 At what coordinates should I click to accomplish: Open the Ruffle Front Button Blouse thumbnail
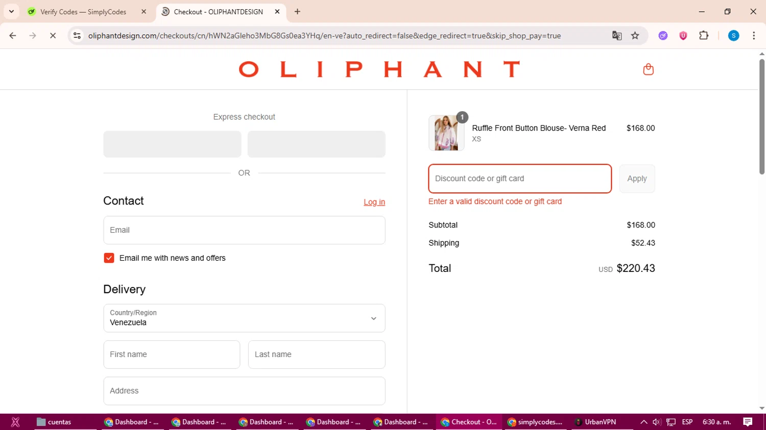click(446, 133)
